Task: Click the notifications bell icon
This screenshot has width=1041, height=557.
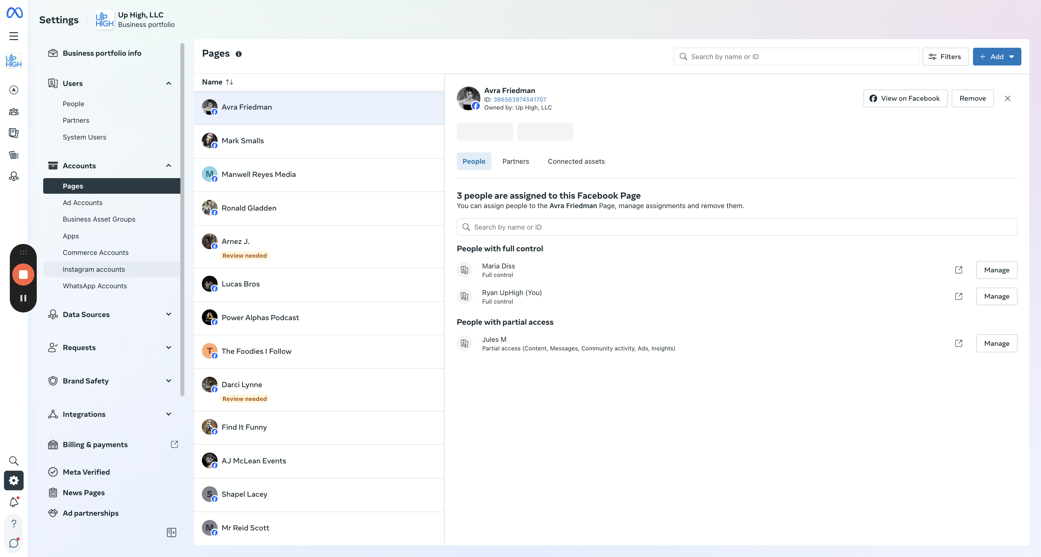Action: point(14,502)
